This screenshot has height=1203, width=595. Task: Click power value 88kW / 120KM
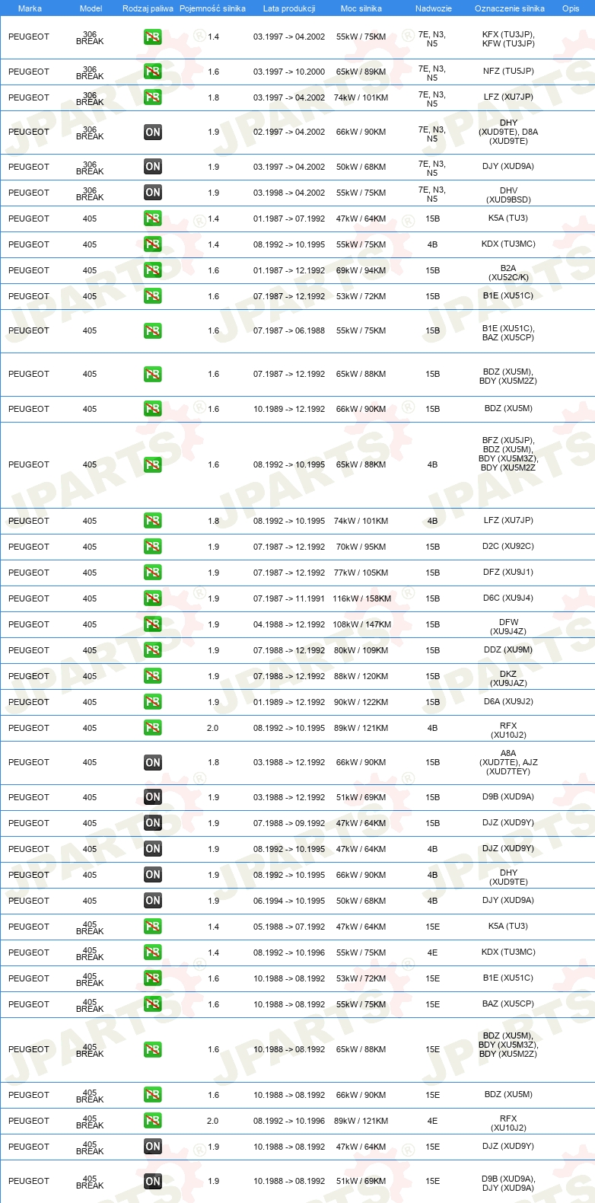tap(361, 676)
